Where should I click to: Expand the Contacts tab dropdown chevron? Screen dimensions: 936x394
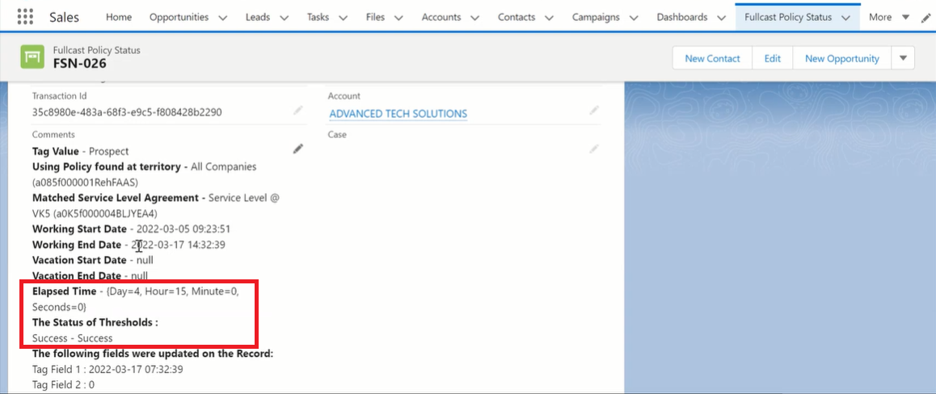coord(549,18)
